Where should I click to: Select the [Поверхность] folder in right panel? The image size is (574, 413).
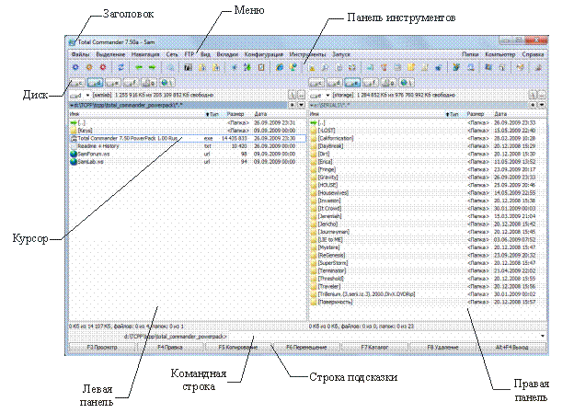coord(428,302)
